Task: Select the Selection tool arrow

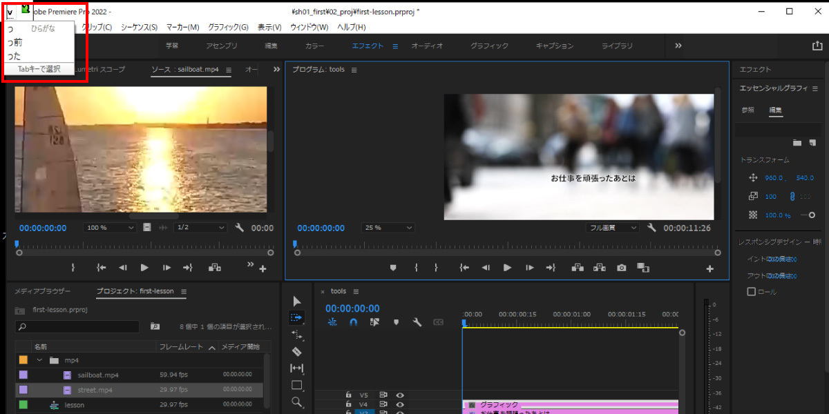Action: pos(297,301)
